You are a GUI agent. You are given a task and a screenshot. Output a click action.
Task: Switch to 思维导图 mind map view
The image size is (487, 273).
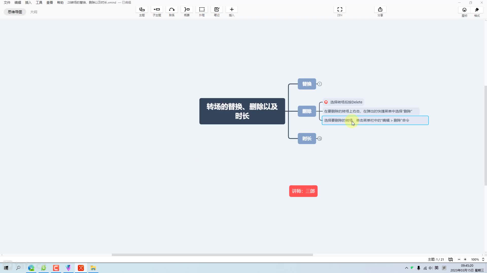coord(15,12)
